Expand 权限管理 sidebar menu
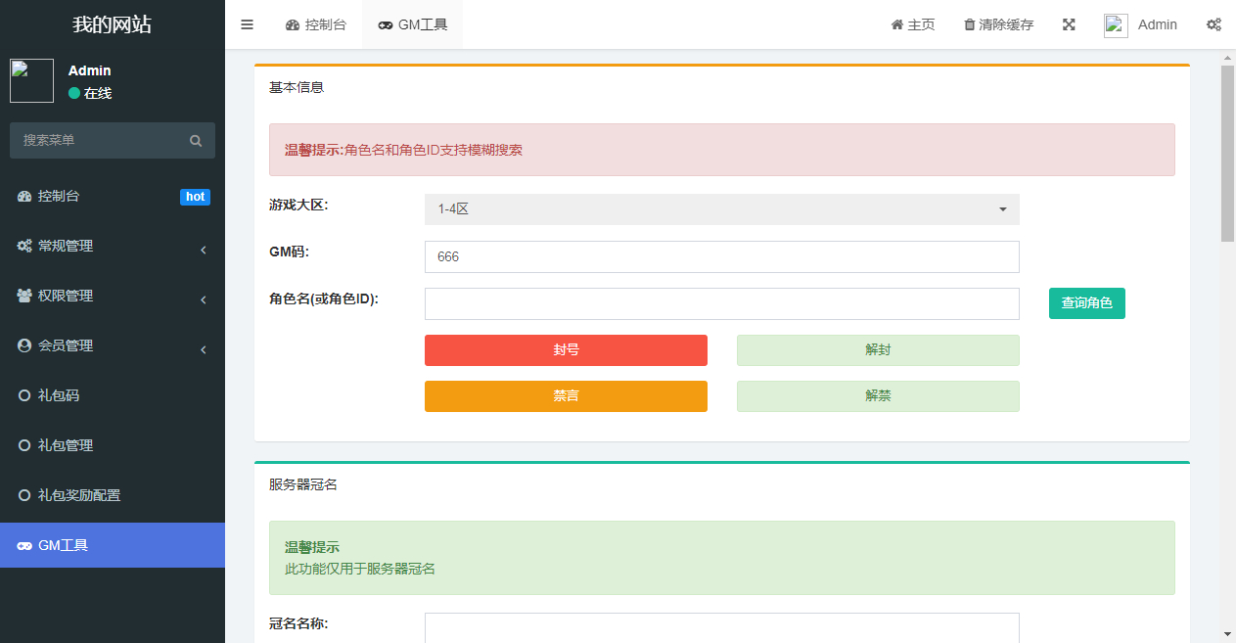 coord(113,297)
